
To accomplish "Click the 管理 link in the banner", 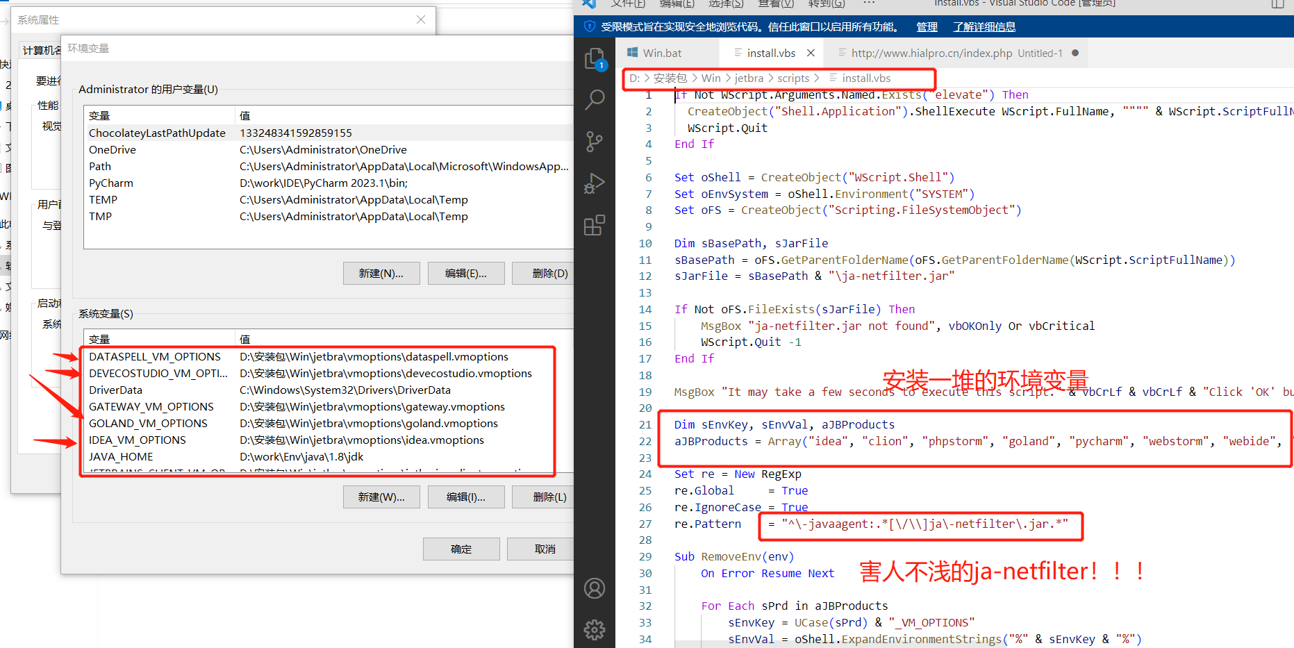I will coord(927,27).
